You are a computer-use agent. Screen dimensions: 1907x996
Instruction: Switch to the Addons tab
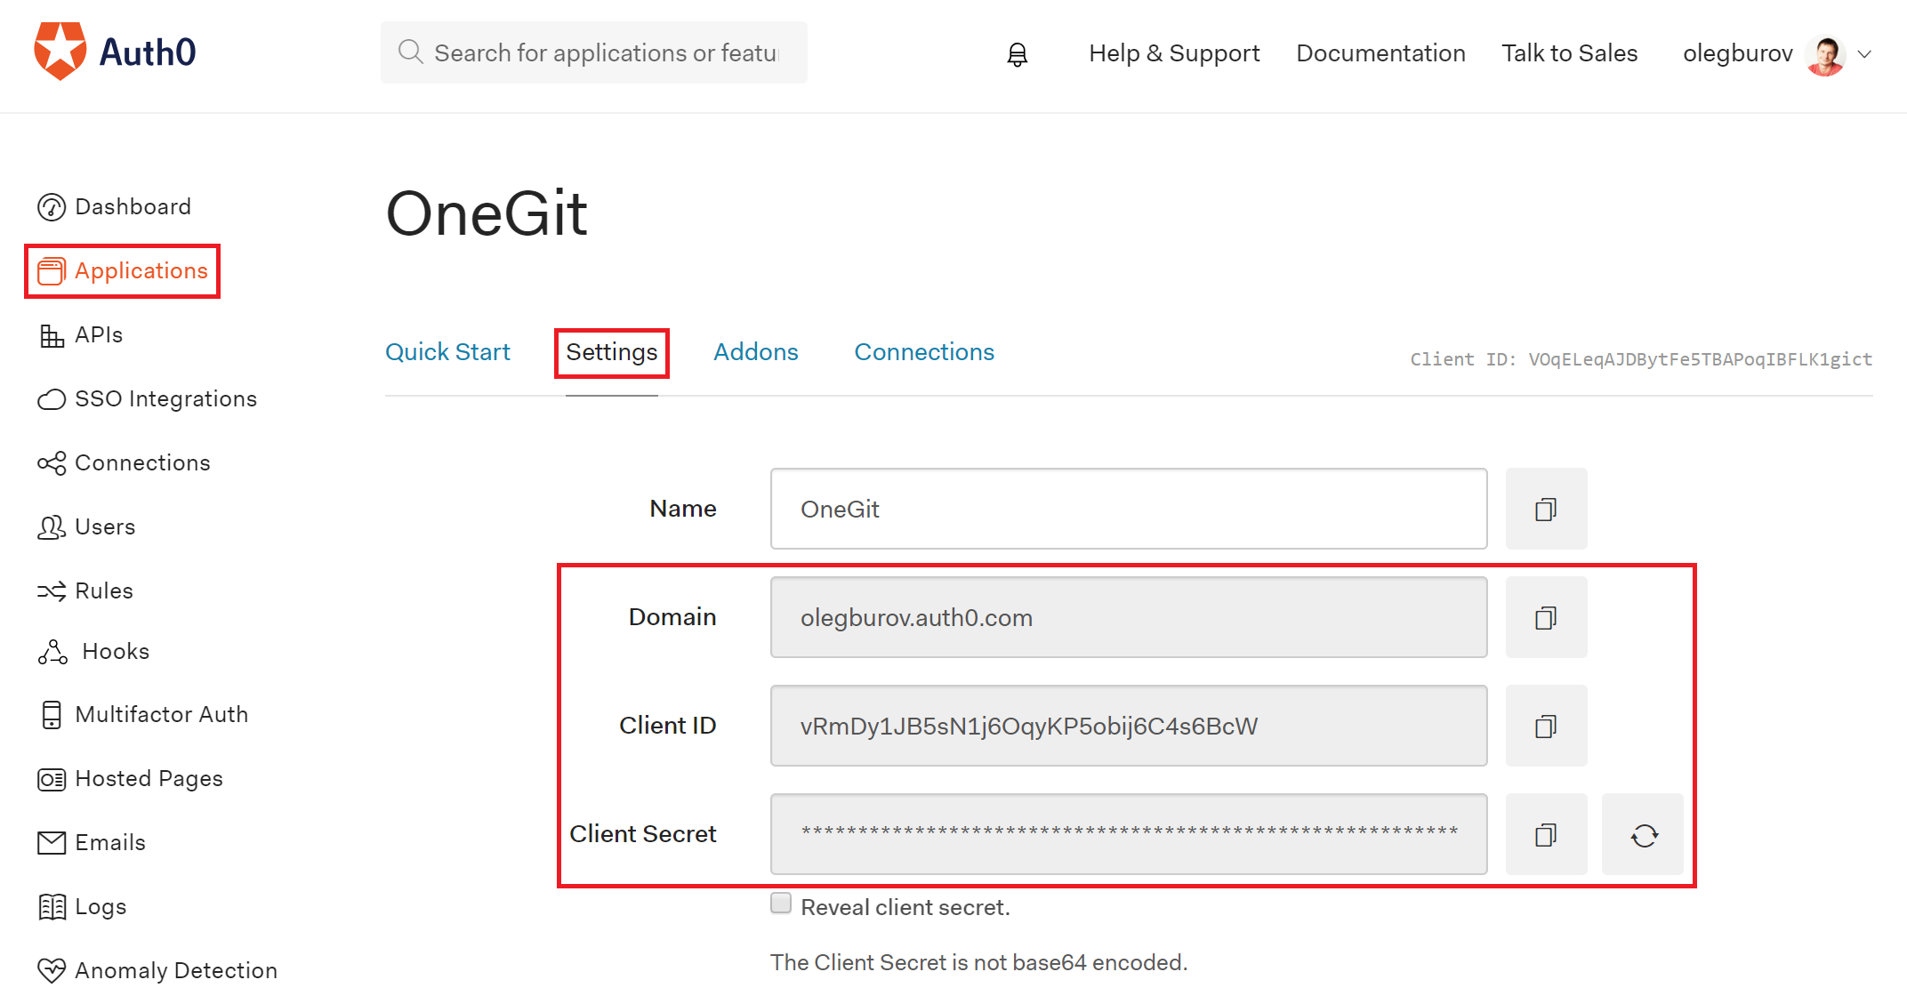click(755, 352)
